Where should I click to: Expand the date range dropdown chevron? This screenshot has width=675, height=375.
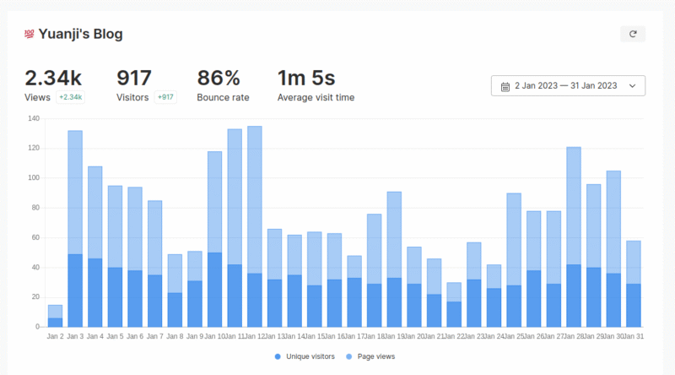click(x=633, y=86)
